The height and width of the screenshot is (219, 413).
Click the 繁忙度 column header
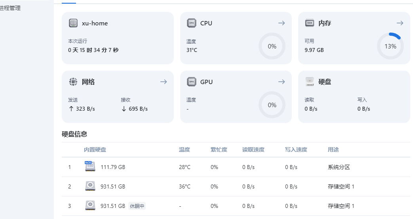(x=219, y=150)
